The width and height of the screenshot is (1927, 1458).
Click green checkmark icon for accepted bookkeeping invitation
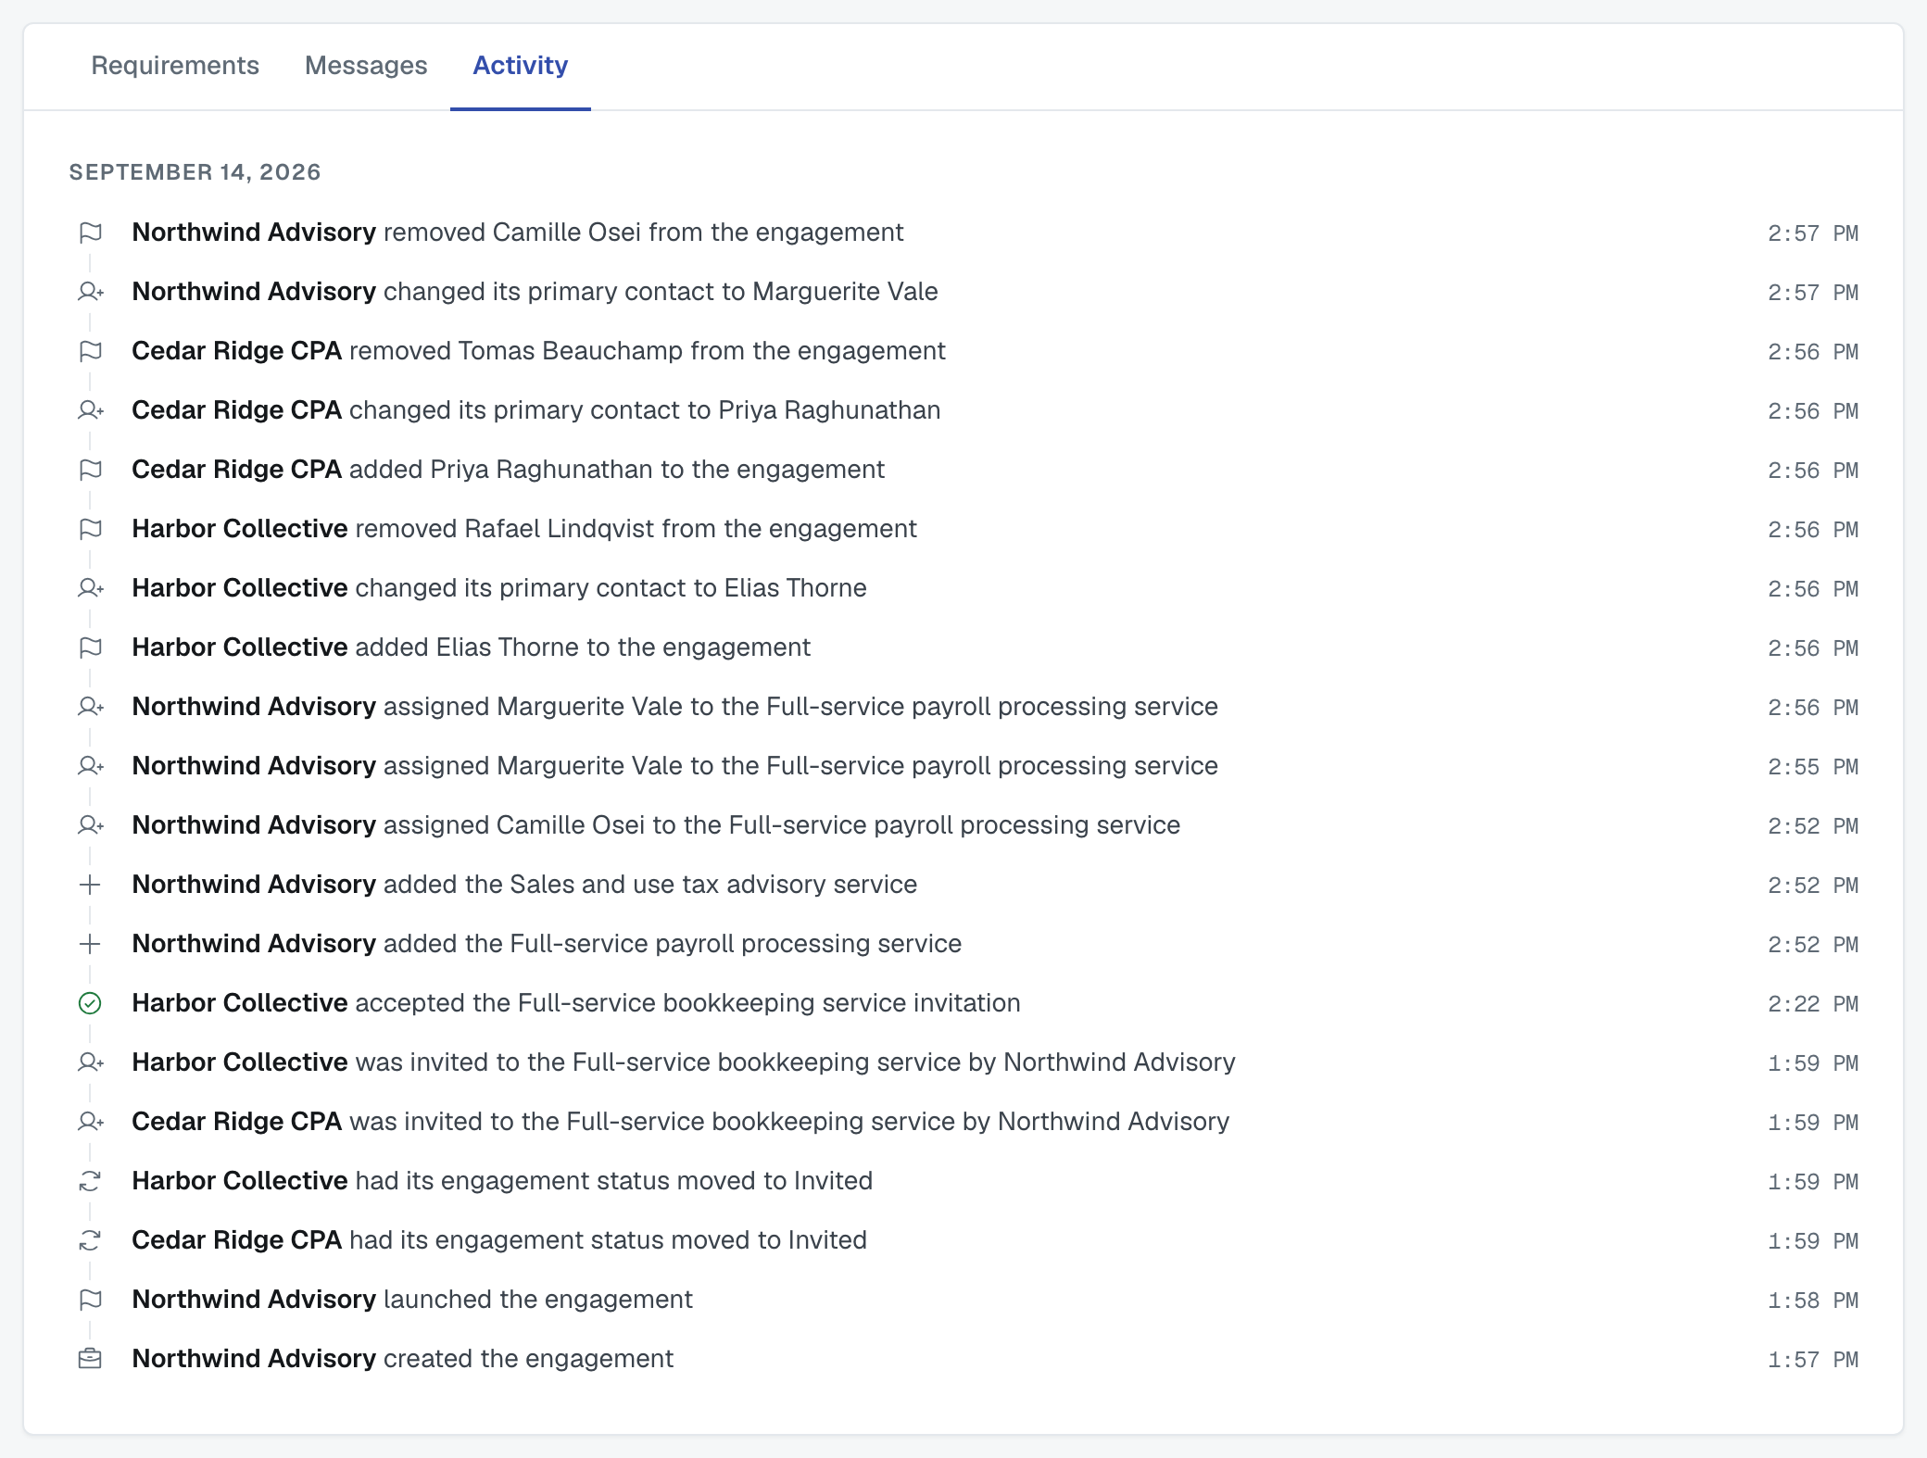(x=90, y=1003)
